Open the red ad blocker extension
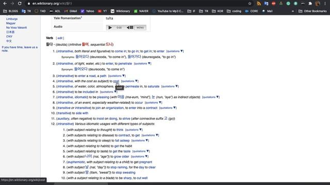 tap(273, 4)
